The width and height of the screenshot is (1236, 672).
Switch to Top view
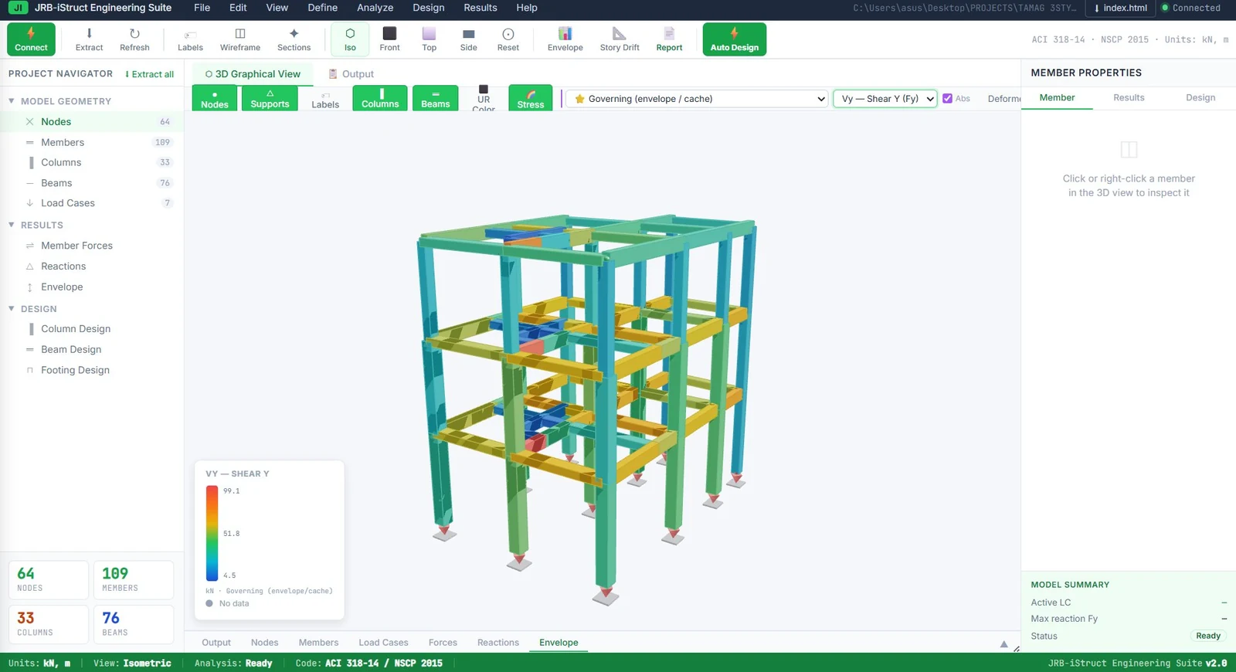(429, 39)
